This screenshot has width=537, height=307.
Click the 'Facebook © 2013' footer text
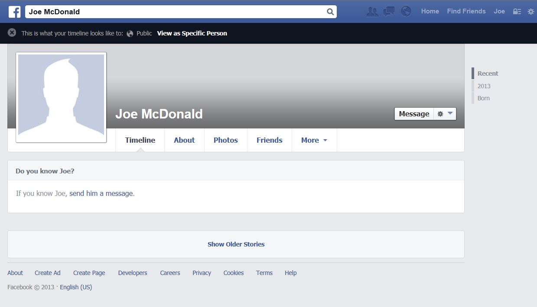31,287
